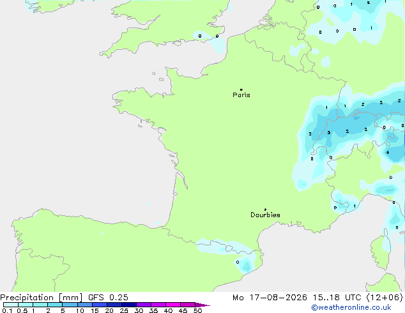The image size is (405, 313).
Task: Click the Precipitation [mm] title text
Action: 42,298
